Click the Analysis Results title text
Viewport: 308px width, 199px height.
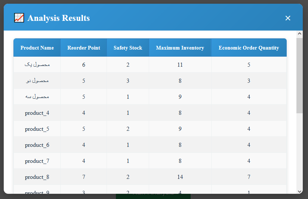point(59,18)
